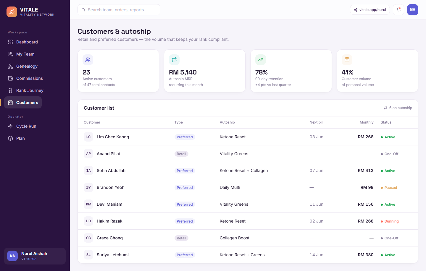Click the Customers bag icon in sidebar
Viewport: 426px width, 271px height.
tap(10, 103)
